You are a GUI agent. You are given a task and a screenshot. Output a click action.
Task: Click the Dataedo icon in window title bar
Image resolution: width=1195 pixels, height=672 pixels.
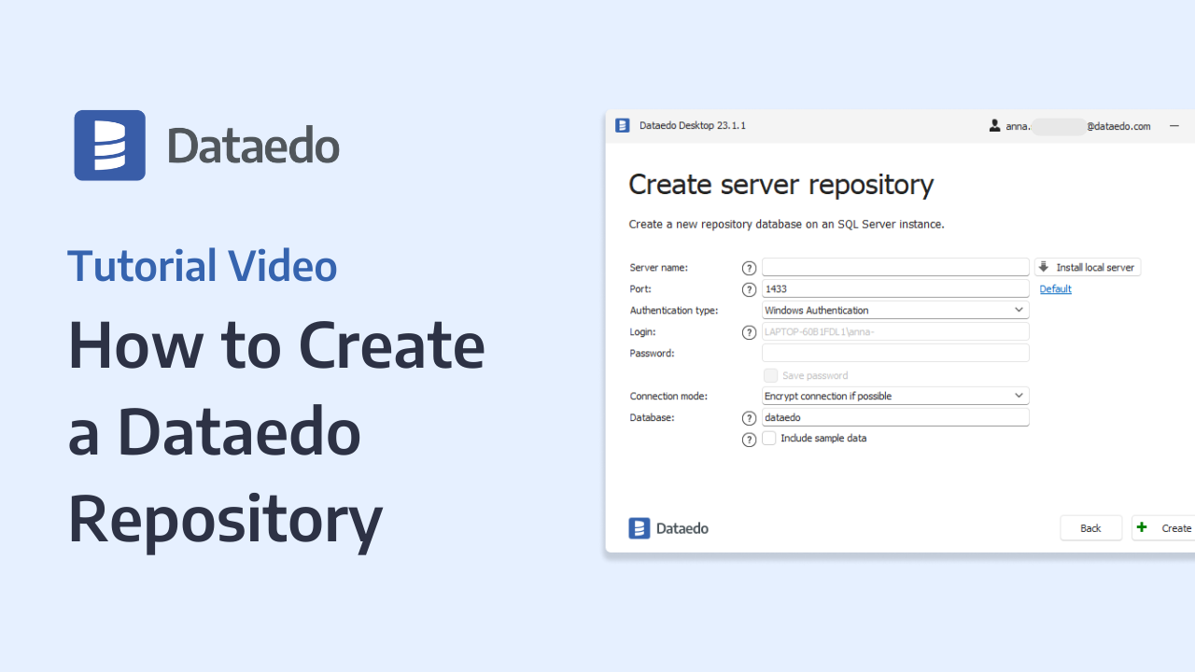click(623, 126)
